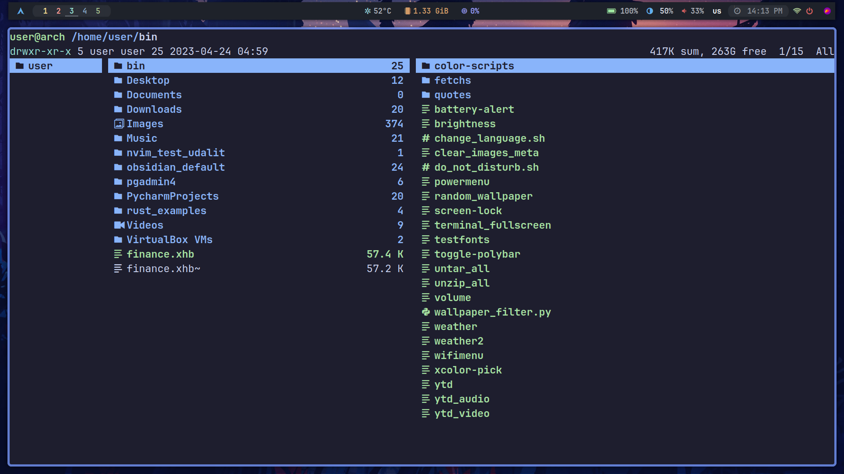Select the PycharmProjects directory
Viewport: 844px width, 474px height.
point(172,196)
